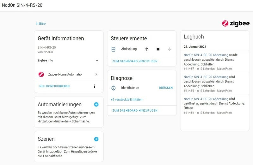Viewport: 253px width, 167px height.
Task: Add a new scene with plus icon
Action: [96, 139]
